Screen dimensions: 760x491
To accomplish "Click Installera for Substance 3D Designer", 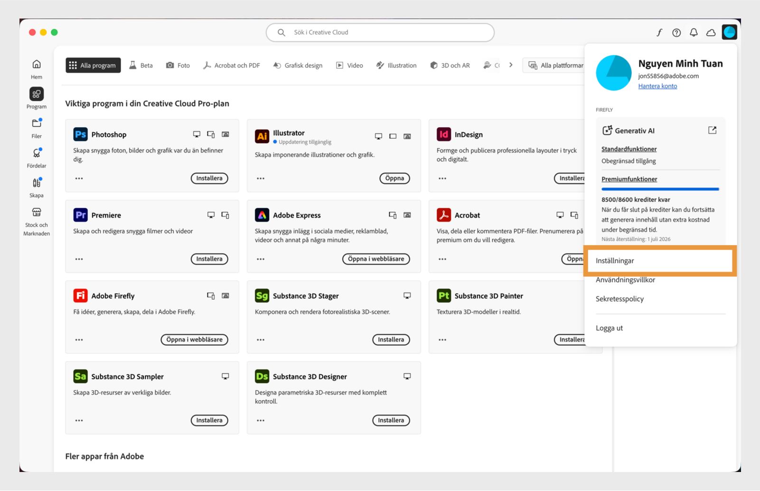I will click(x=391, y=420).
